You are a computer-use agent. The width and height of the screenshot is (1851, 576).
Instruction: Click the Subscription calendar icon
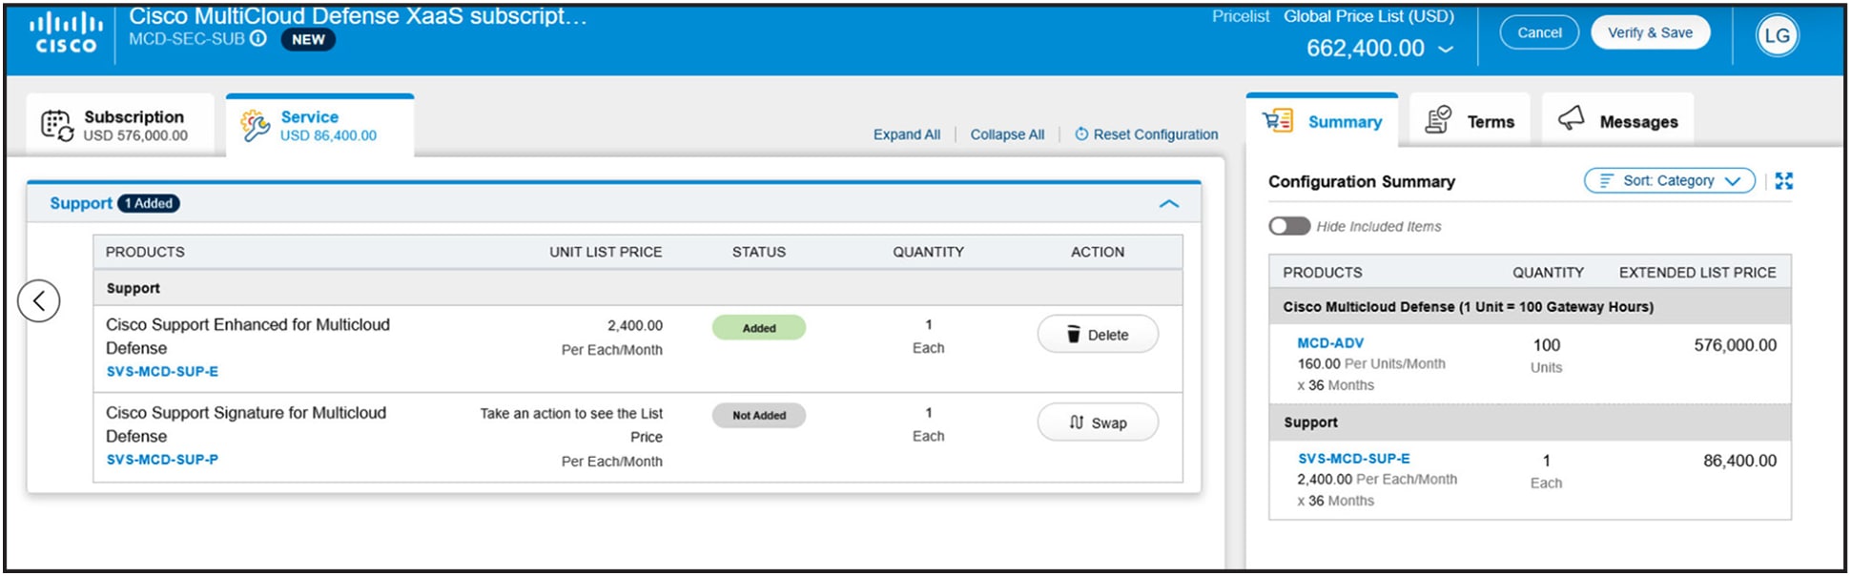[x=57, y=126]
